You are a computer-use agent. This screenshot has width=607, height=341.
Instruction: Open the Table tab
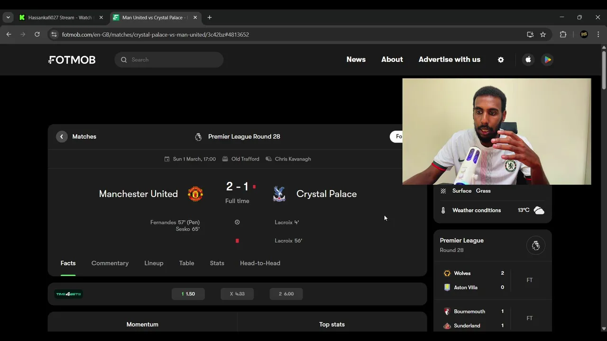186,263
